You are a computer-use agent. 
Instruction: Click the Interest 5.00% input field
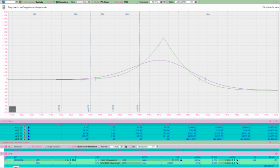point(115,146)
